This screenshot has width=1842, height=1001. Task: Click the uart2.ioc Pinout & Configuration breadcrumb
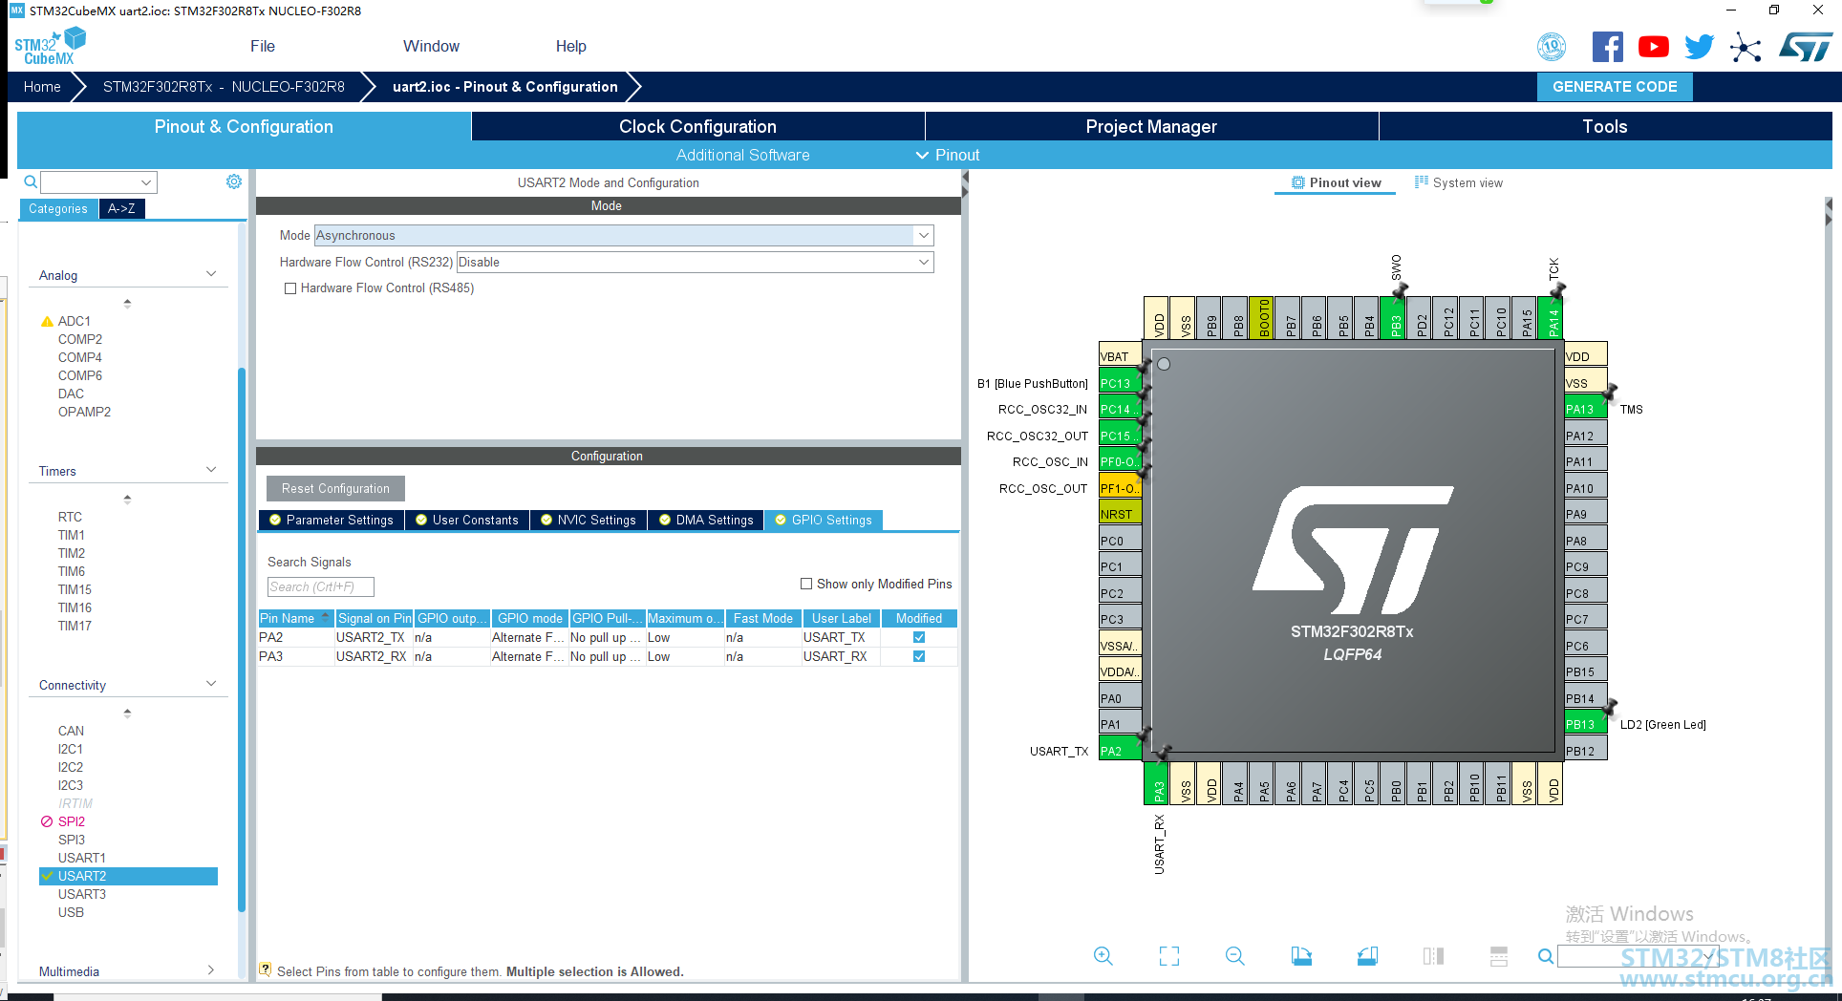pyautogui.click(x=504, y=87)
